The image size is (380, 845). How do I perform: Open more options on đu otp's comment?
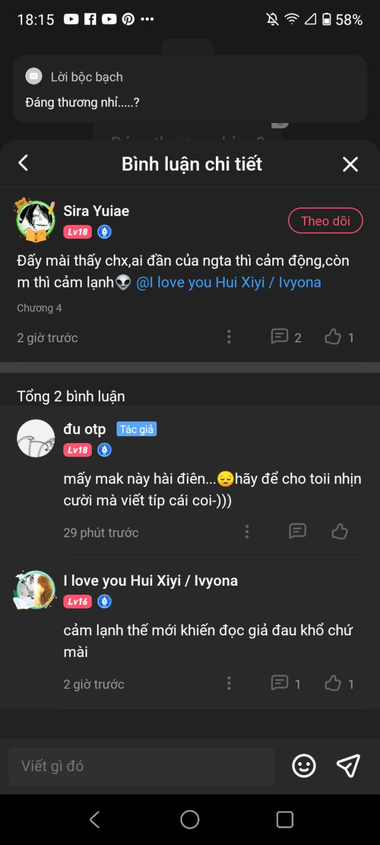coord(247,532)
